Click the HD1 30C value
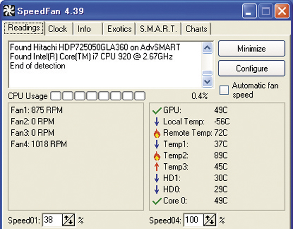The height and width of the screenshot is (229, 293). [221, 178]
